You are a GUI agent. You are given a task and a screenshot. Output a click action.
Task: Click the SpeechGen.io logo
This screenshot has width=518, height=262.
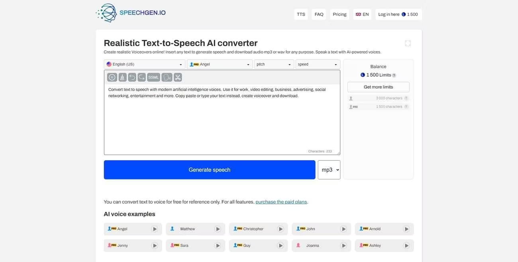pyautogui.click(x=131, y=13)
